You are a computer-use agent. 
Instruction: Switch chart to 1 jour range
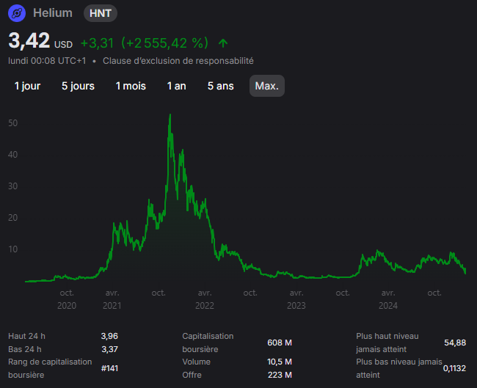tap(27, 86)
